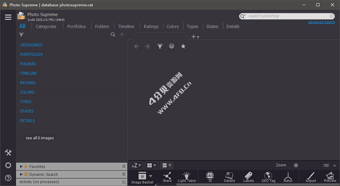Open the Labels tag tool

tap(248, 176)
